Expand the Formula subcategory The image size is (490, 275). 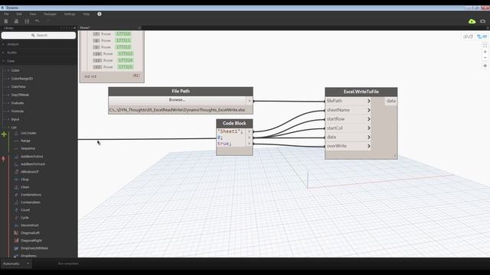(x=17, y=111)
